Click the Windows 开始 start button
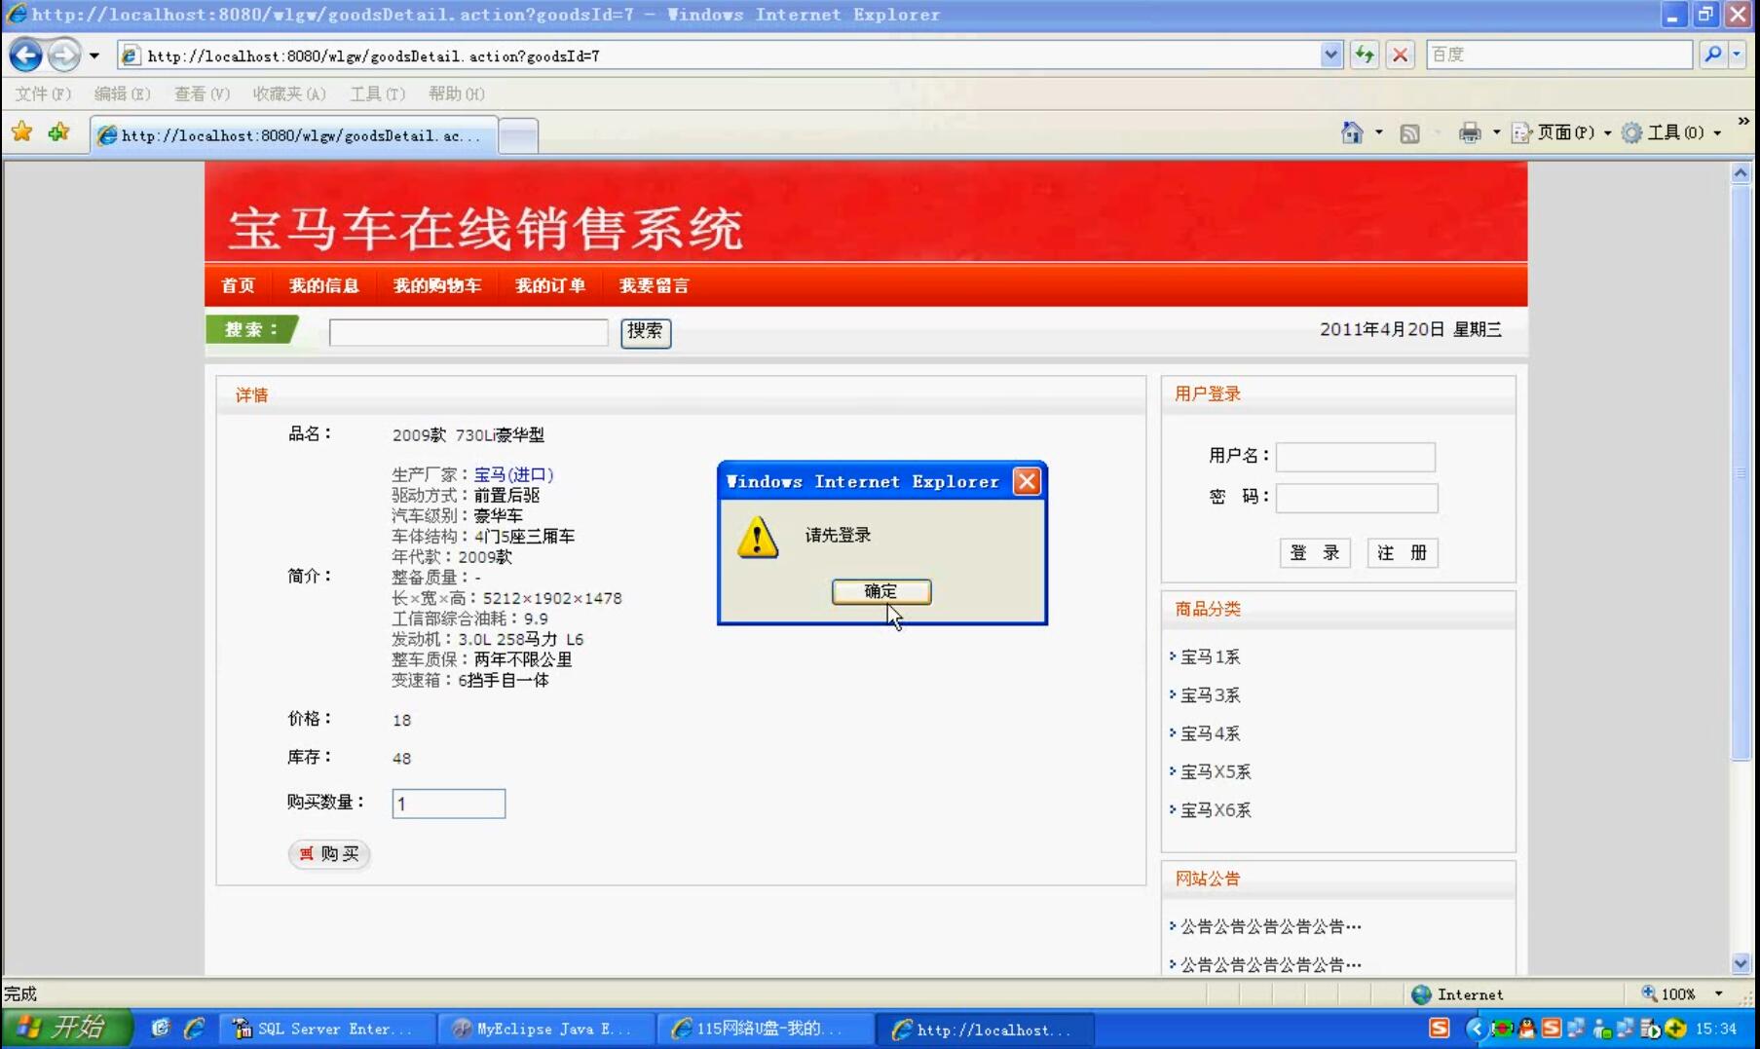Screen dimensions: 1760x1049 (x=66, y=1028)
